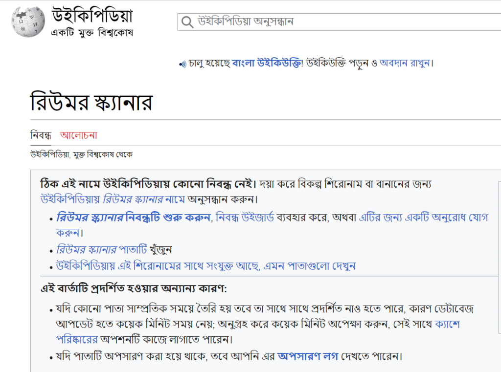The image size is (501, 372).
Task: View pages linked to this title link
Action: (x=205, y=266)
